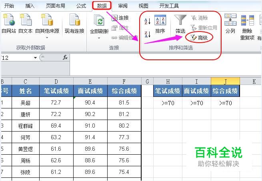Select column K header
Screen dimensions: 262x181
[x=251, y=81]
